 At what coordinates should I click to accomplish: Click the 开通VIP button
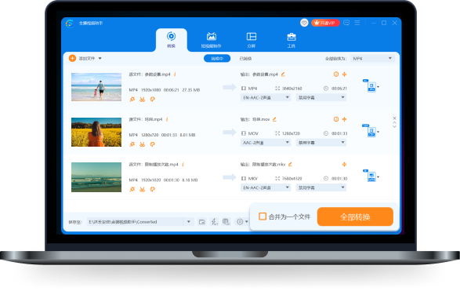point(325,23)
